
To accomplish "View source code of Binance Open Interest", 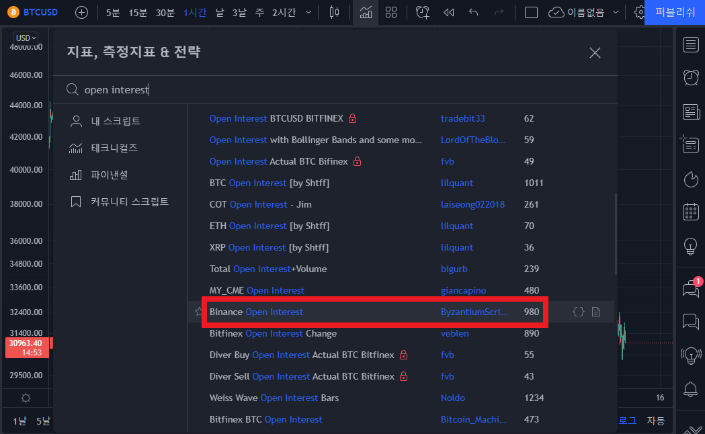I will (579, 312).
